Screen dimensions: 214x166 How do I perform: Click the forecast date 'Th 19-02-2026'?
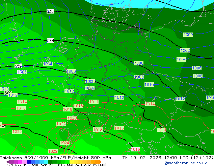point(142,158)
